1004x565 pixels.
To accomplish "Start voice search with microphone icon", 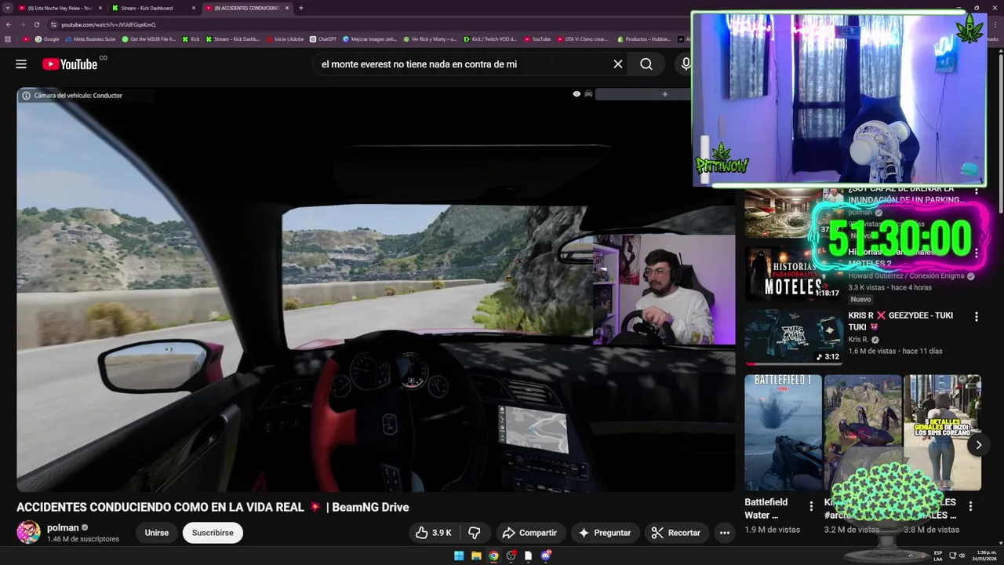I will tap(686, 64).
